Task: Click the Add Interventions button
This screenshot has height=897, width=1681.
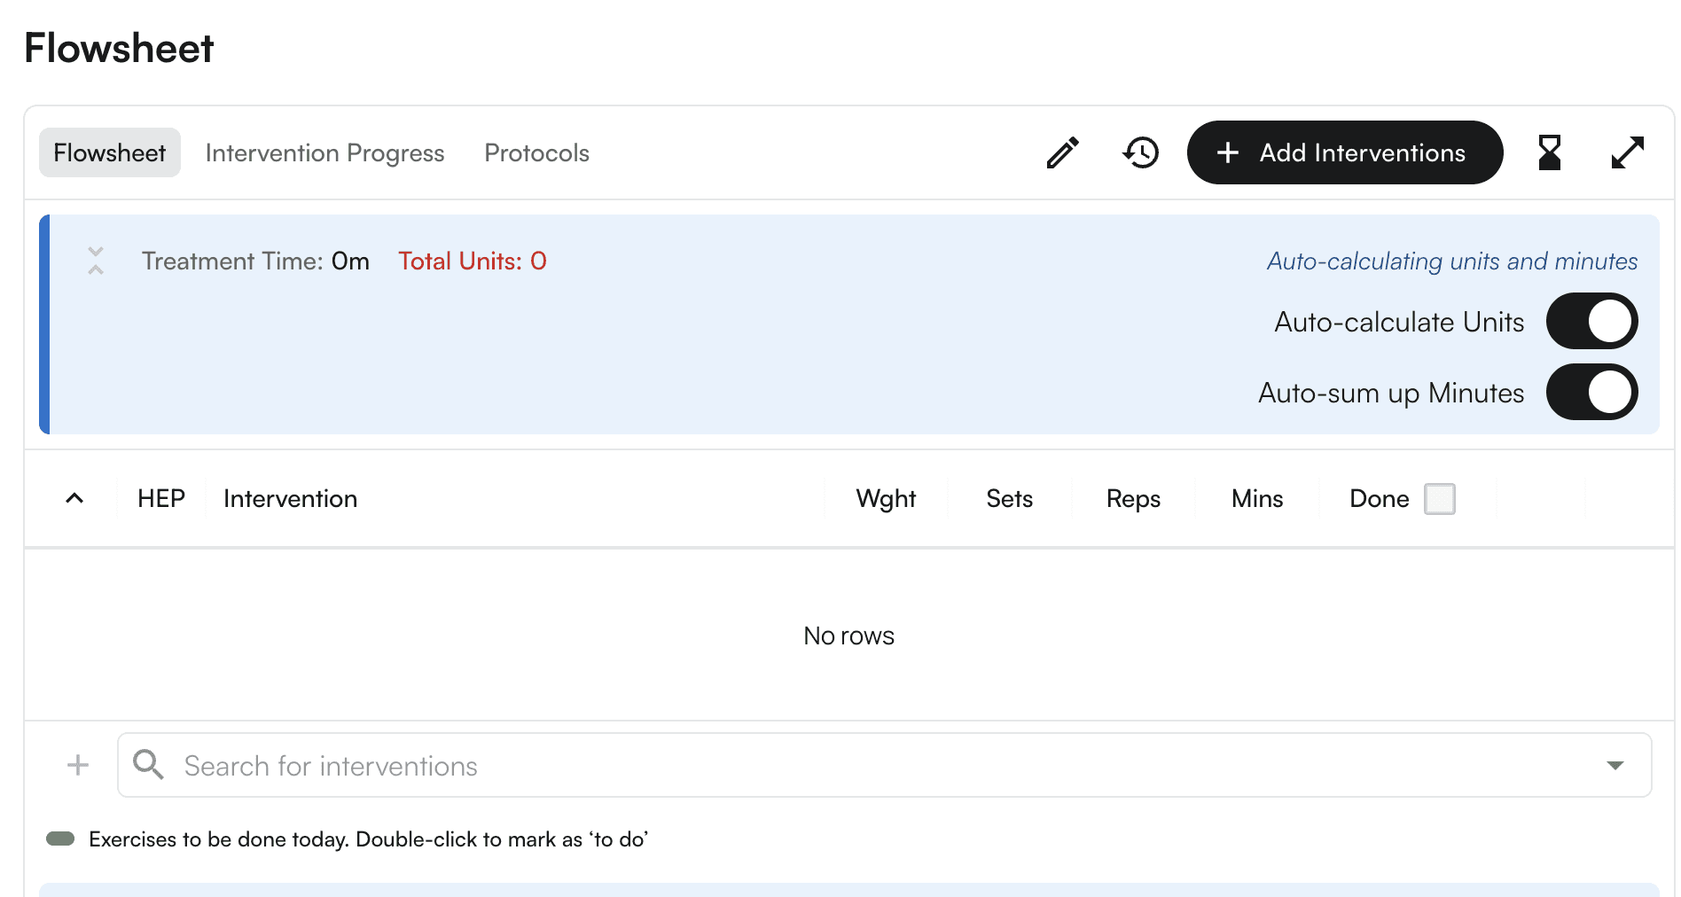Action: click(1344, 152)
